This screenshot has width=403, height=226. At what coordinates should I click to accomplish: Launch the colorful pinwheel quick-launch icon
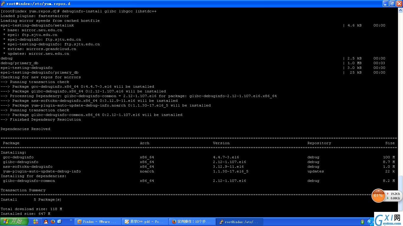36,222
